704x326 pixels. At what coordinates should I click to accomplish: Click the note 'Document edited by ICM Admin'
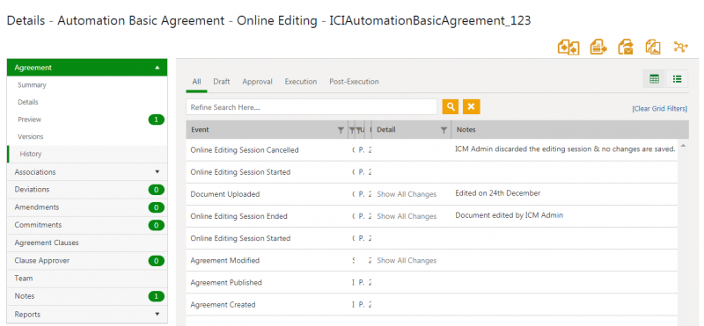pos(510,215)
